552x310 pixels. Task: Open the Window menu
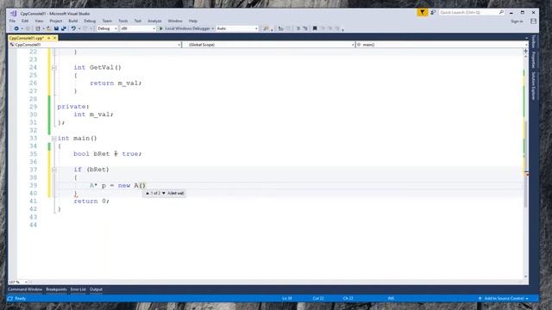[175, 21]
